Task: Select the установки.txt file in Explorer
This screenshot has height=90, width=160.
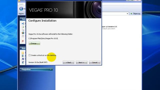Action: coord(109,26)
